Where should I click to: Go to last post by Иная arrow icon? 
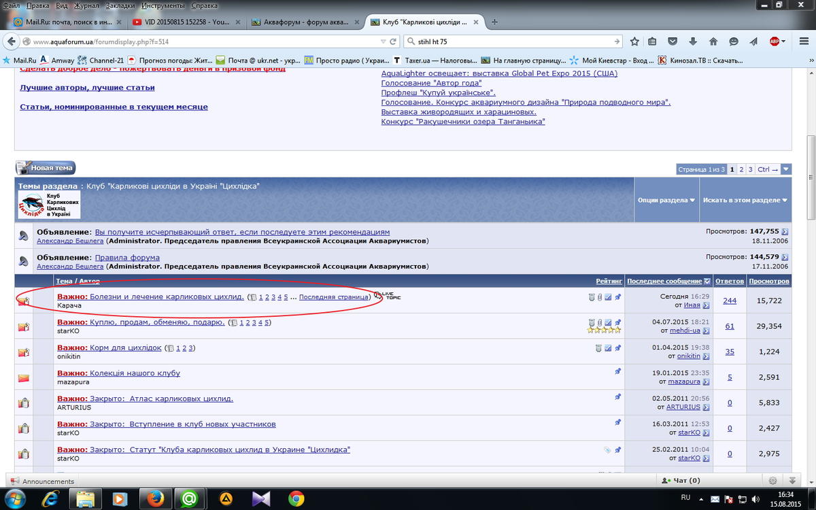coord(706,305)
